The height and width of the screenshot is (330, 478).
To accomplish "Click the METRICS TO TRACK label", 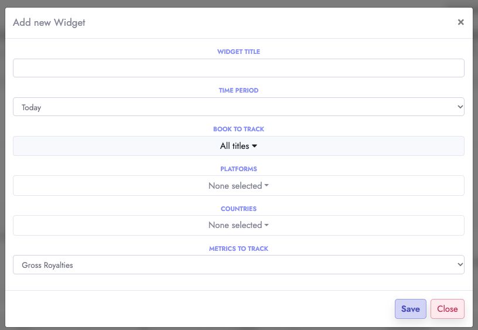I will (x=238, y=249).
